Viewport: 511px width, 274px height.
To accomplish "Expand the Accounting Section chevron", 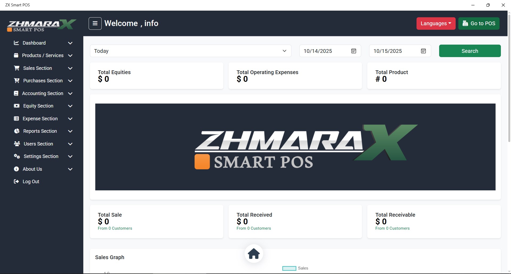I will (x=70, y=93).
